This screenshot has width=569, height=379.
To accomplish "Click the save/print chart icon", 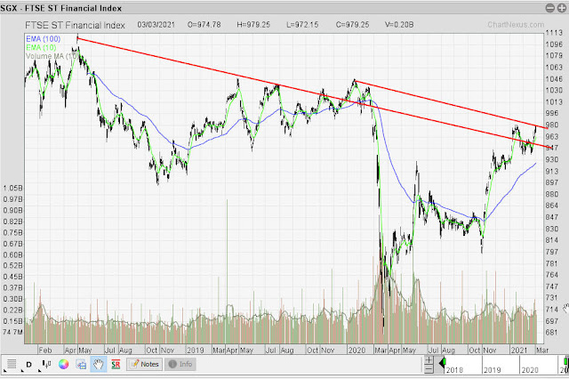I will coord(81,364).
